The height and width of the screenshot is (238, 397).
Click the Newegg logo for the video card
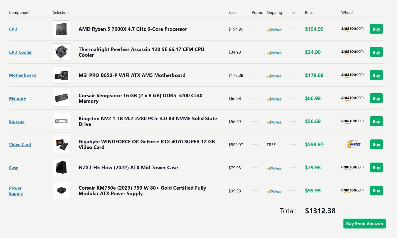coord(352,144)
